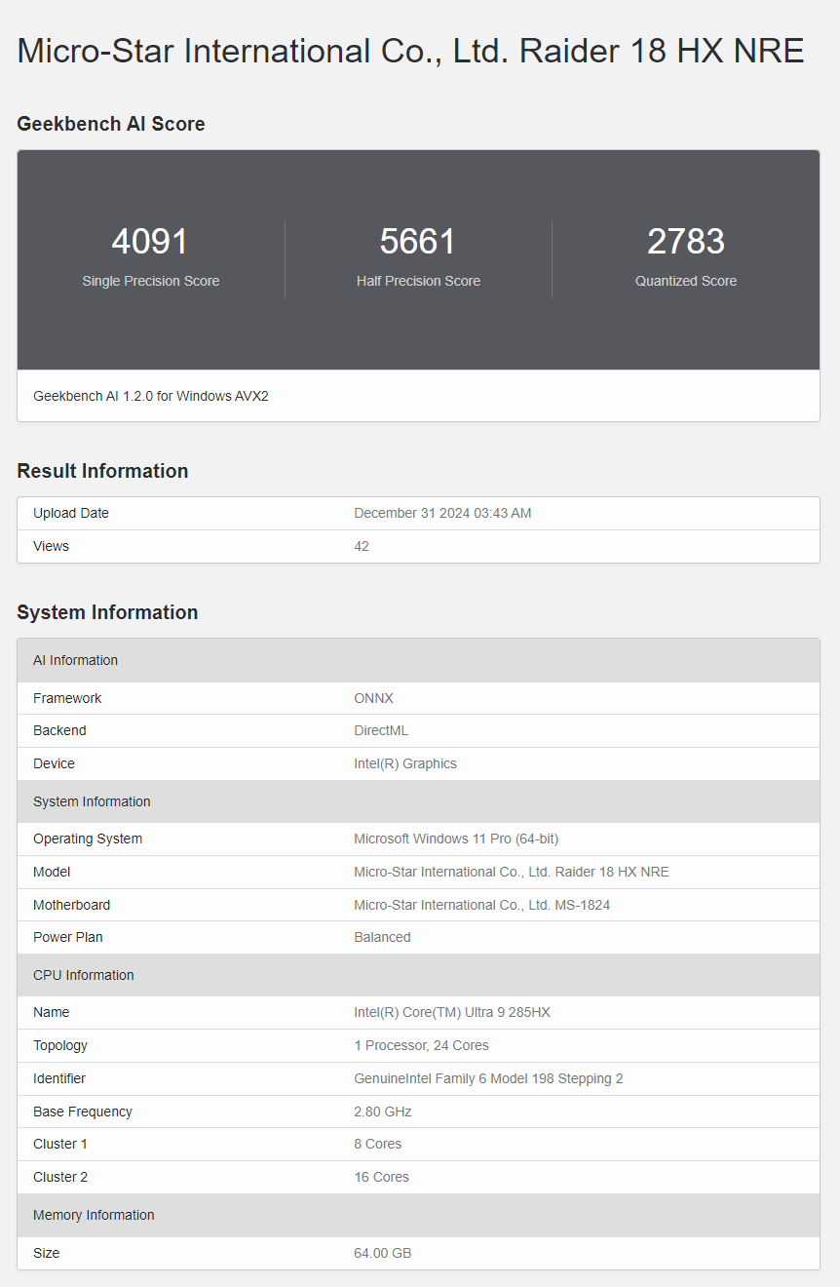The width and height of the screenshot is (840, 1287).
Task: Click the Single Precision Score 4091
Action: click(150, 241)
